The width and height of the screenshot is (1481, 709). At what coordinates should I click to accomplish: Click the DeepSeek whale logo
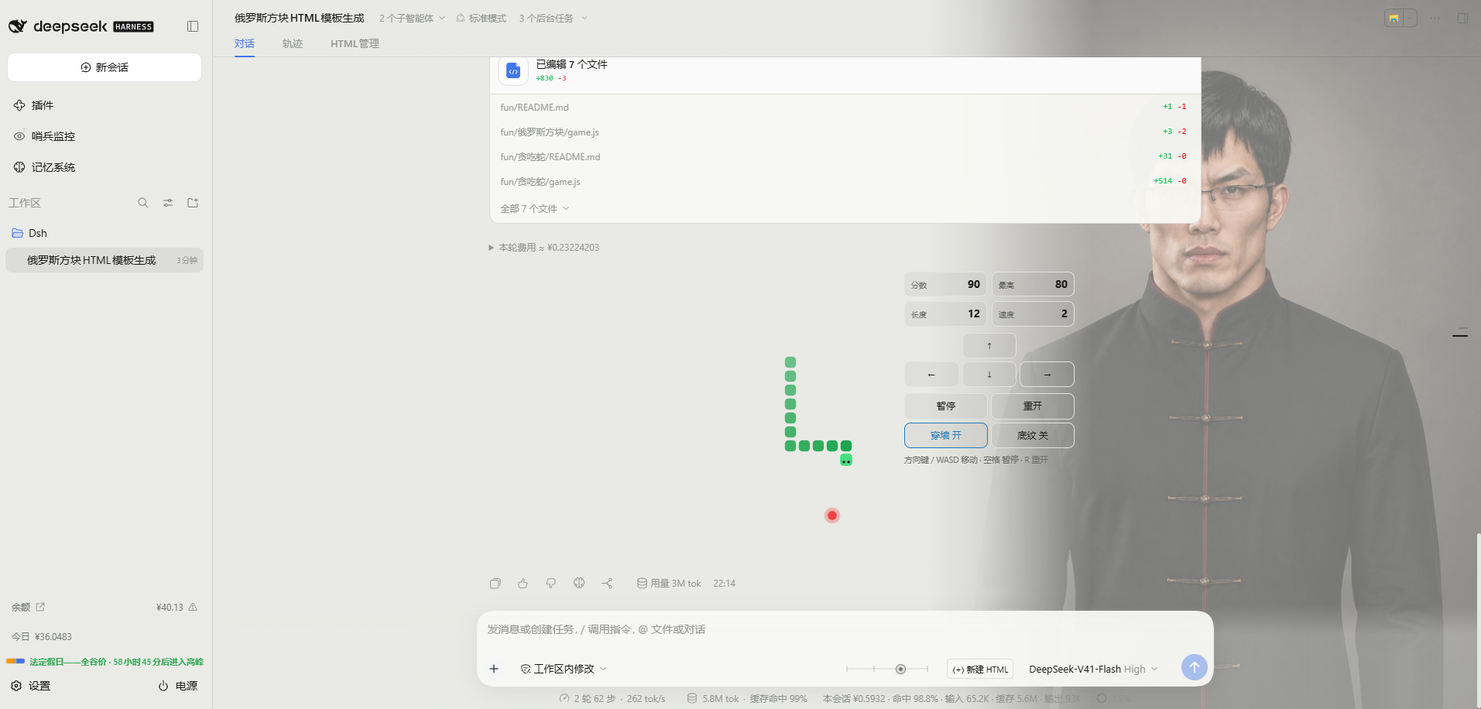click(18, 26)
